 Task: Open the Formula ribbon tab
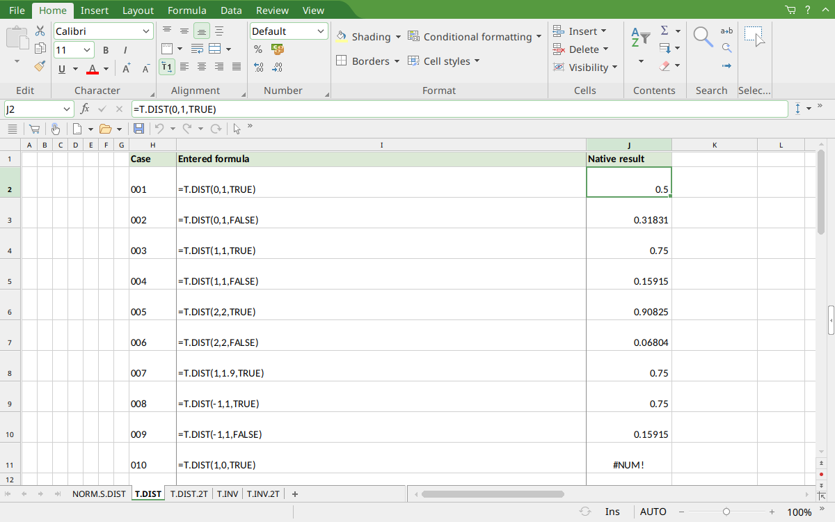pyautogui.click(x=187, y=10)
